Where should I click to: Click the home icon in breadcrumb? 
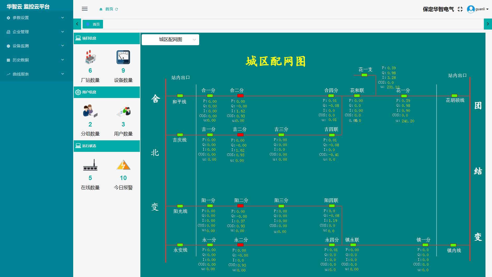click(x=101, y=9)
